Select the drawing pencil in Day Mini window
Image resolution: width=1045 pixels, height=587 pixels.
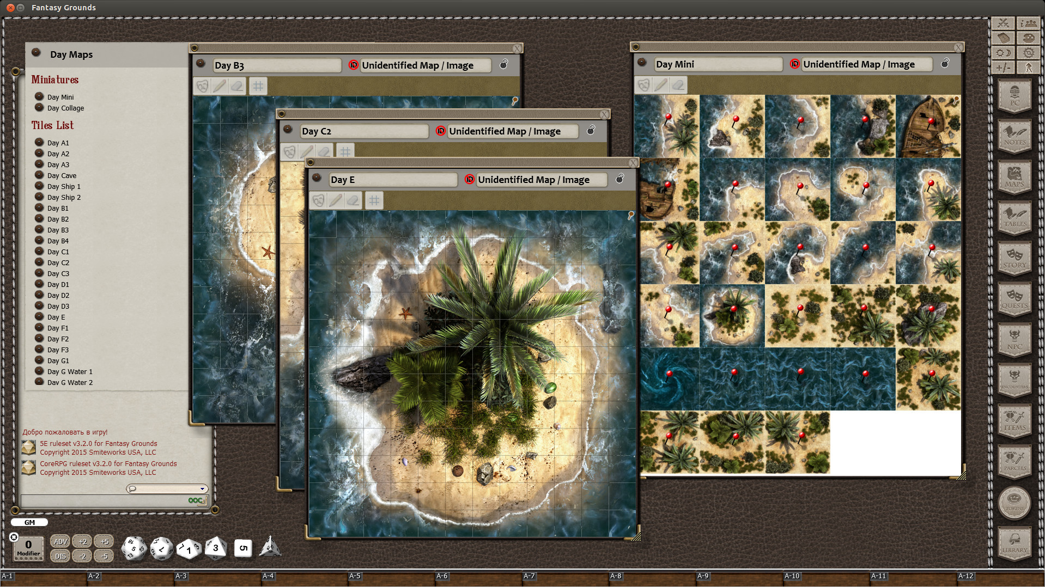[661, 85]
